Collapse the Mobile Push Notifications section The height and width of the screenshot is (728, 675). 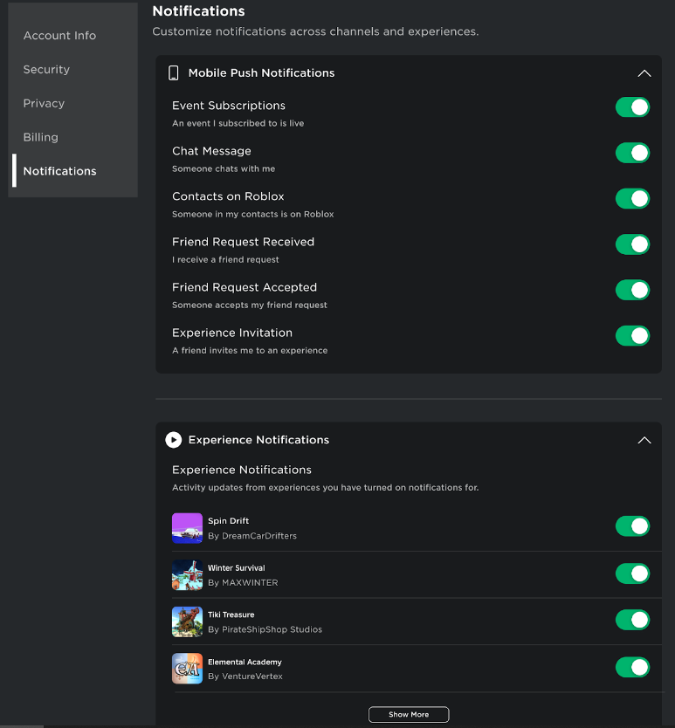[644, 73]
